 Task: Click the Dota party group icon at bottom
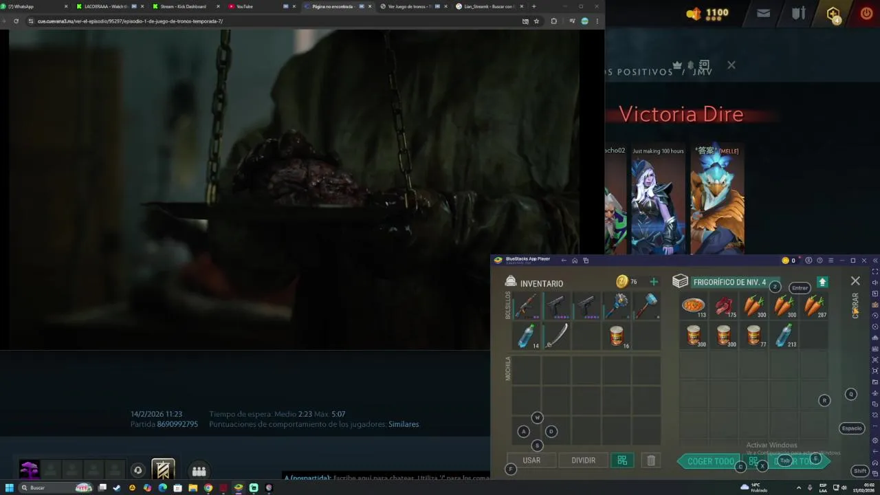pos(199,471)
